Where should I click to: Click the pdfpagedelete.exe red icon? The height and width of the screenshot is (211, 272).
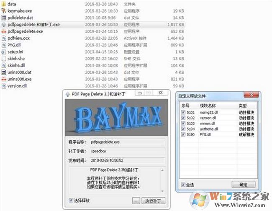[4, 31]
